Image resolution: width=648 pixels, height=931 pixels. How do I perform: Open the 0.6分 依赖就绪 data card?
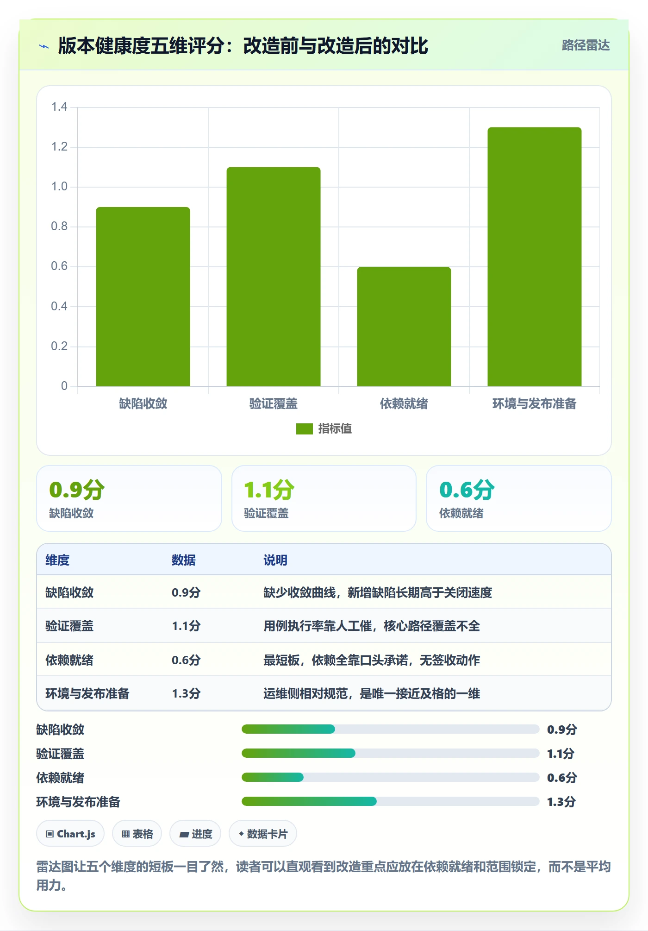coord(519,498)
